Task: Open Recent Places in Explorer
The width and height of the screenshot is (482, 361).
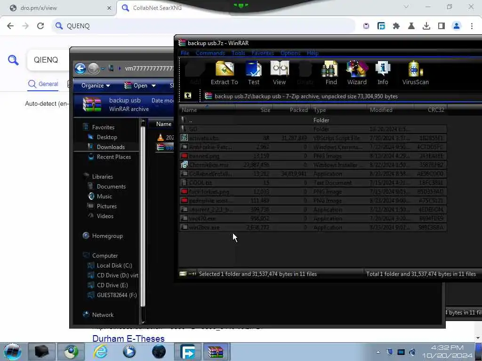Action: coord(109,157)
